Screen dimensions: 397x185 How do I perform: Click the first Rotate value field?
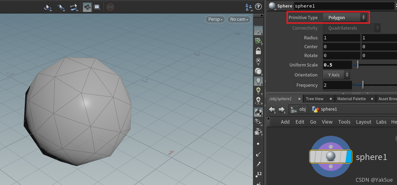coord(342,55)
